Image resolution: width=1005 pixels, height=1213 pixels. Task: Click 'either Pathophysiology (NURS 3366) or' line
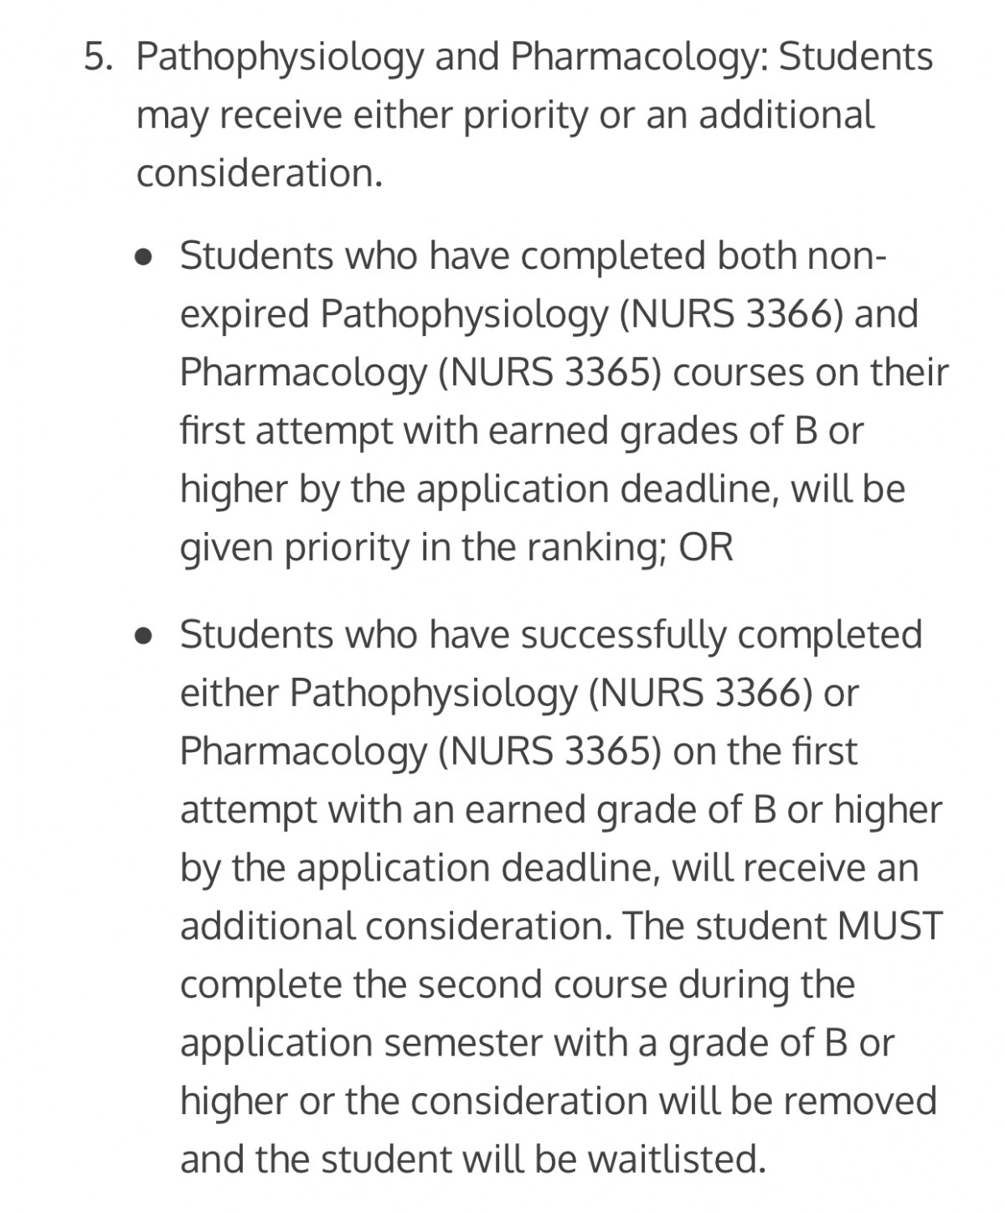[519, 694]
